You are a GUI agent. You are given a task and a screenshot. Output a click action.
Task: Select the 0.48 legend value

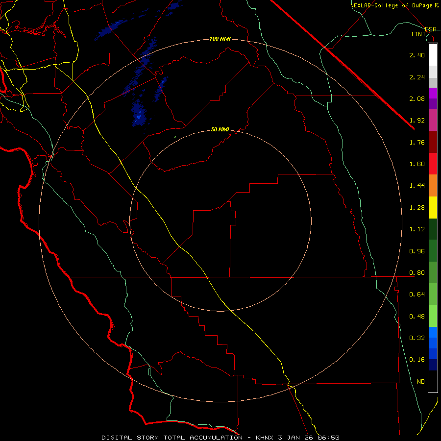click(x=417, y=317)
